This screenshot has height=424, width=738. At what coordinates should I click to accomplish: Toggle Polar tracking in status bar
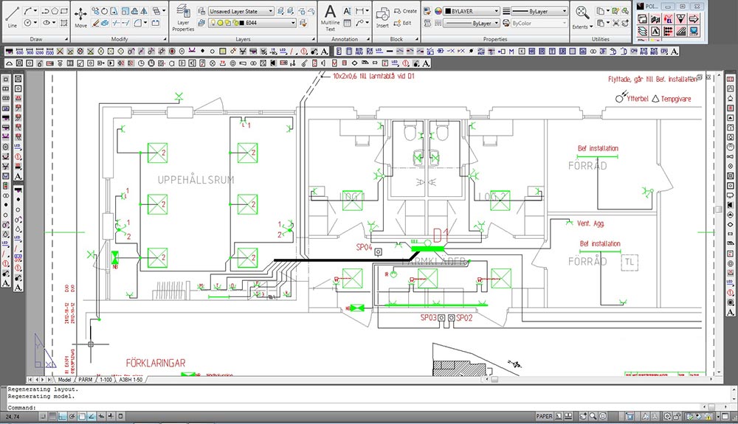pos(72,416)
